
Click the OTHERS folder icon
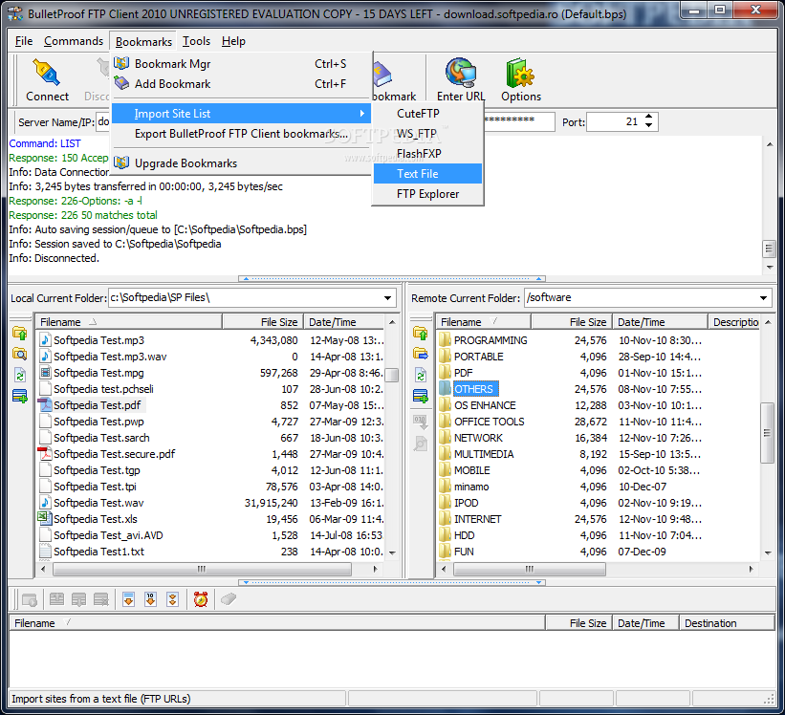[445, 389]
